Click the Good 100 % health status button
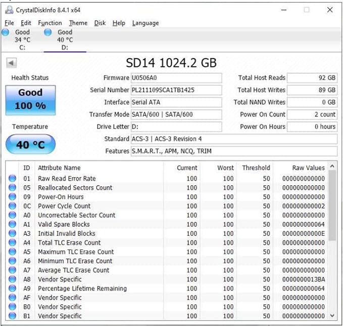The height and width of the screenshot is (326, 343). [30, 100]
